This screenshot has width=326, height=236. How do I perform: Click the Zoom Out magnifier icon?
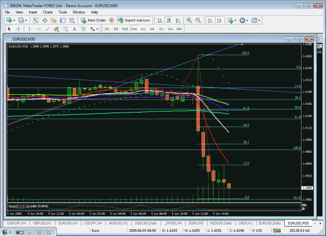coord(198,20)
